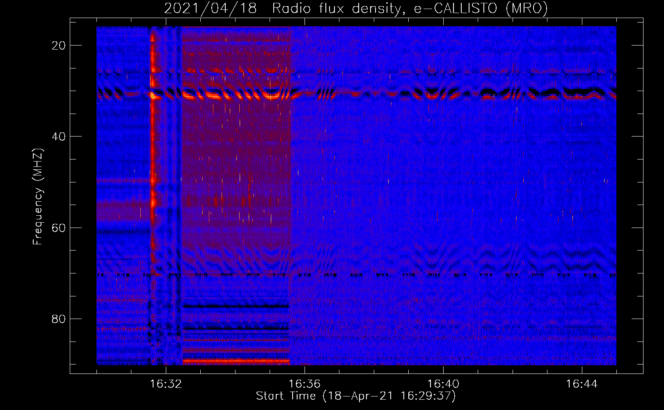Click the time tick label '16:32'
The image size is (664, 410).
point(166,384)
